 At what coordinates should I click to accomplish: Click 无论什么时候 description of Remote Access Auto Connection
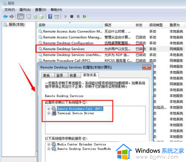coord(118,31)
